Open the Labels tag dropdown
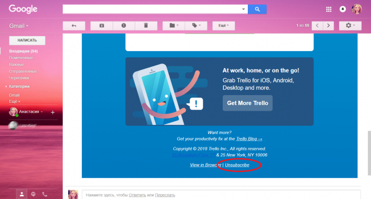The height and width of the screenshot is (199, 371). coord(196,26)
